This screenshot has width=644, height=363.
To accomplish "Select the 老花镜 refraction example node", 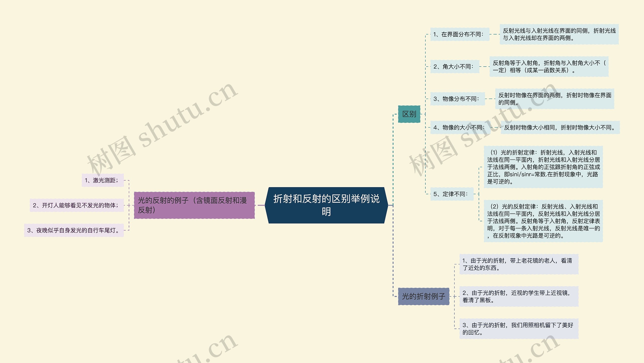I will pos(519,264).
